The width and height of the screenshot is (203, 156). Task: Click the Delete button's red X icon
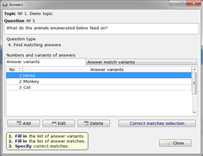pyautogui.click(x=86, y=123)
